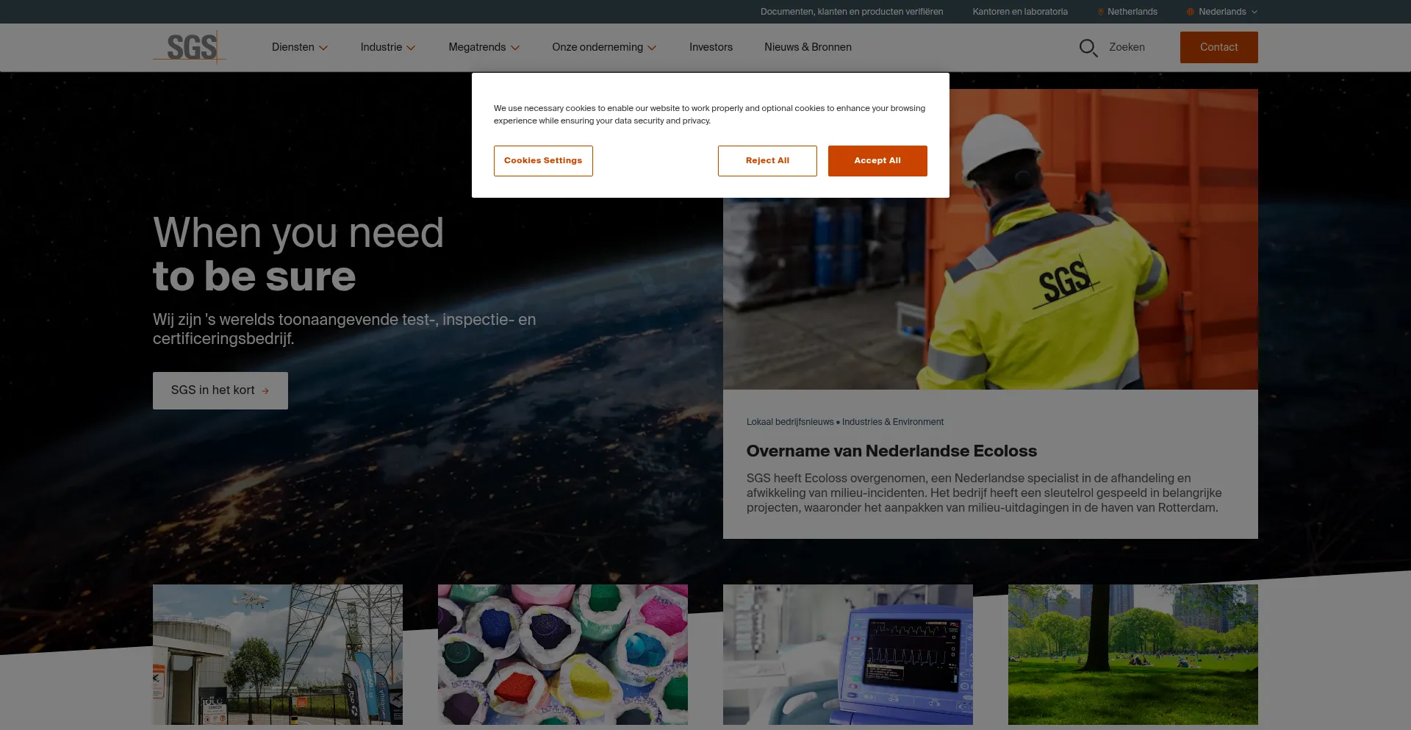This screenshot has height=730, width=1411.
Task: Click the location pin icon beside Netherlands
Action: (x=1101, y=12)
